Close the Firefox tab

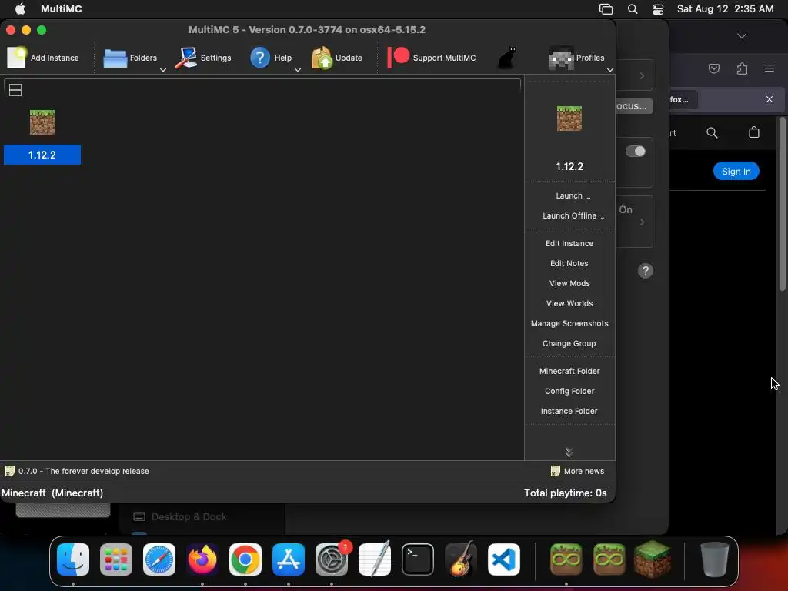[770, 99]
